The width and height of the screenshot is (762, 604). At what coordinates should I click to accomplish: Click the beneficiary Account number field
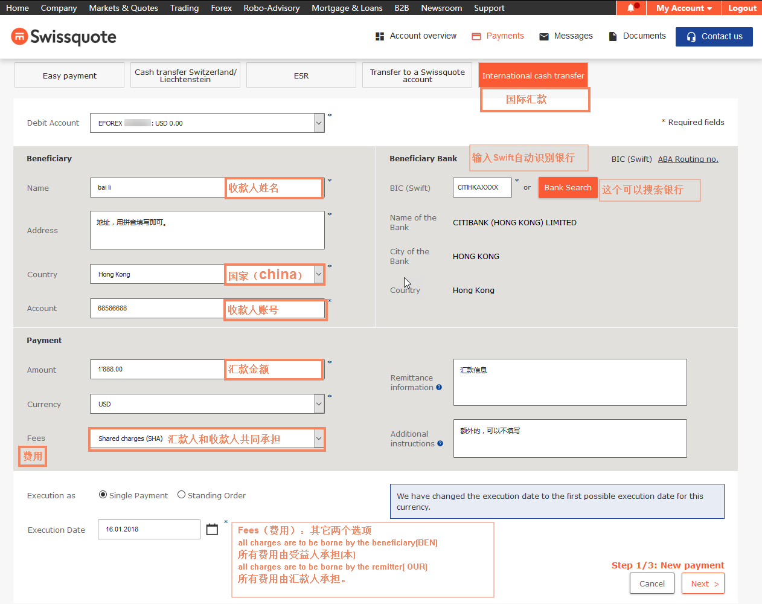click(207, 308)
